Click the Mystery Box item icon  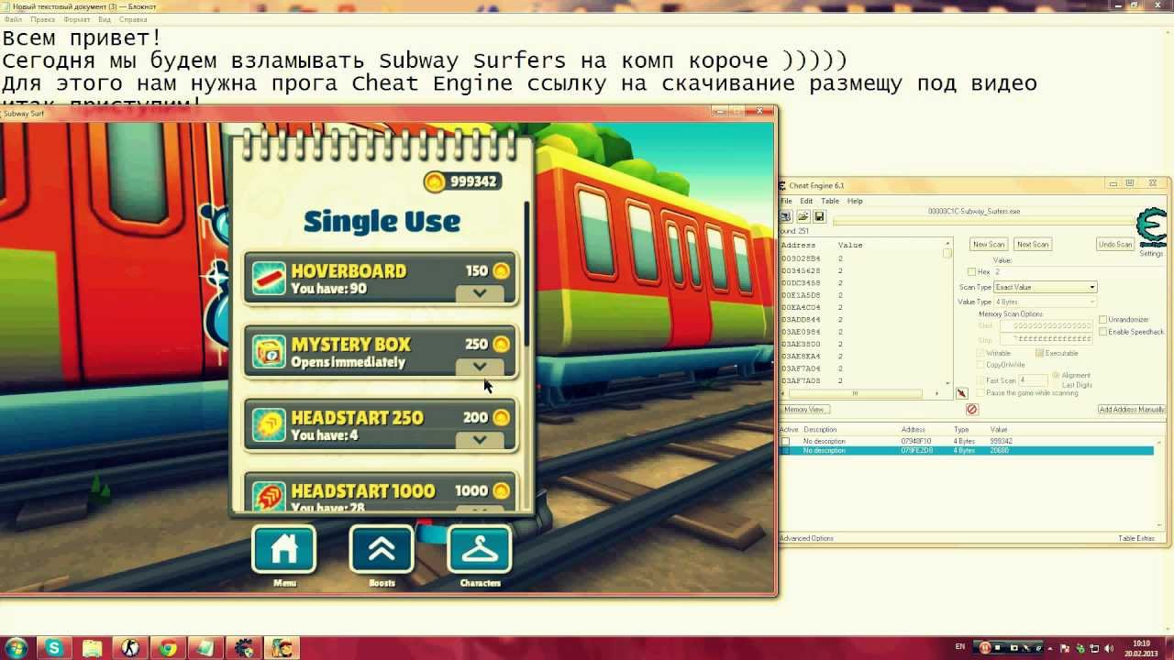pyautogui.click(x=269, y=352)
